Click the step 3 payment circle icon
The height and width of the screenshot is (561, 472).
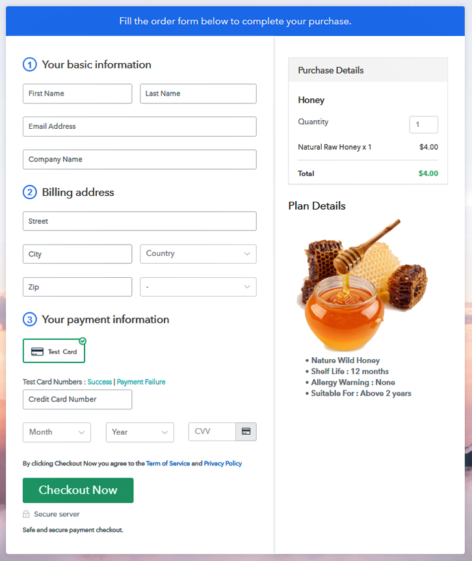click(30, 320)
